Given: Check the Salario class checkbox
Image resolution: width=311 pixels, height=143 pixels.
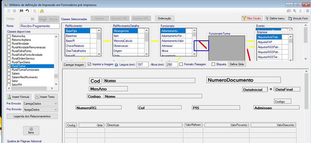Looking at the screenshot, I should point(9,74).
